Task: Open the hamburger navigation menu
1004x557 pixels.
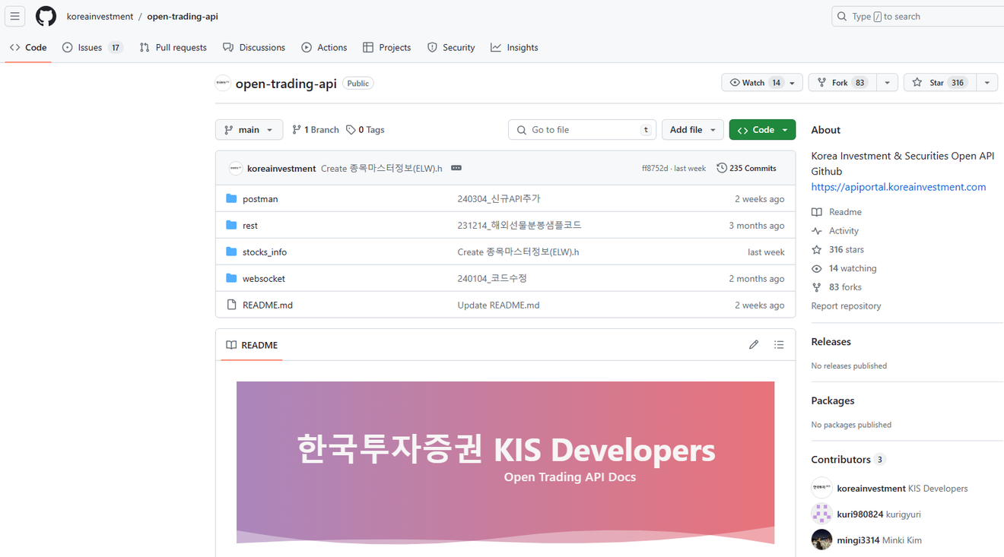Action: pyautogui.click(x=14, y=16)
